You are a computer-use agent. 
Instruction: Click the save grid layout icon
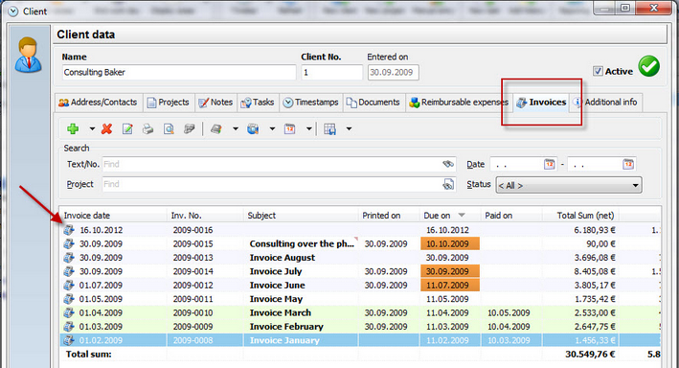(x=330, y=128)
